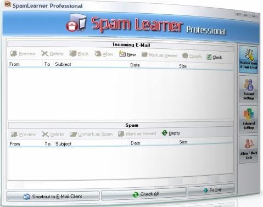
Task: Click Delete in Incoming E-Mail toolbar
Action: 52,54
